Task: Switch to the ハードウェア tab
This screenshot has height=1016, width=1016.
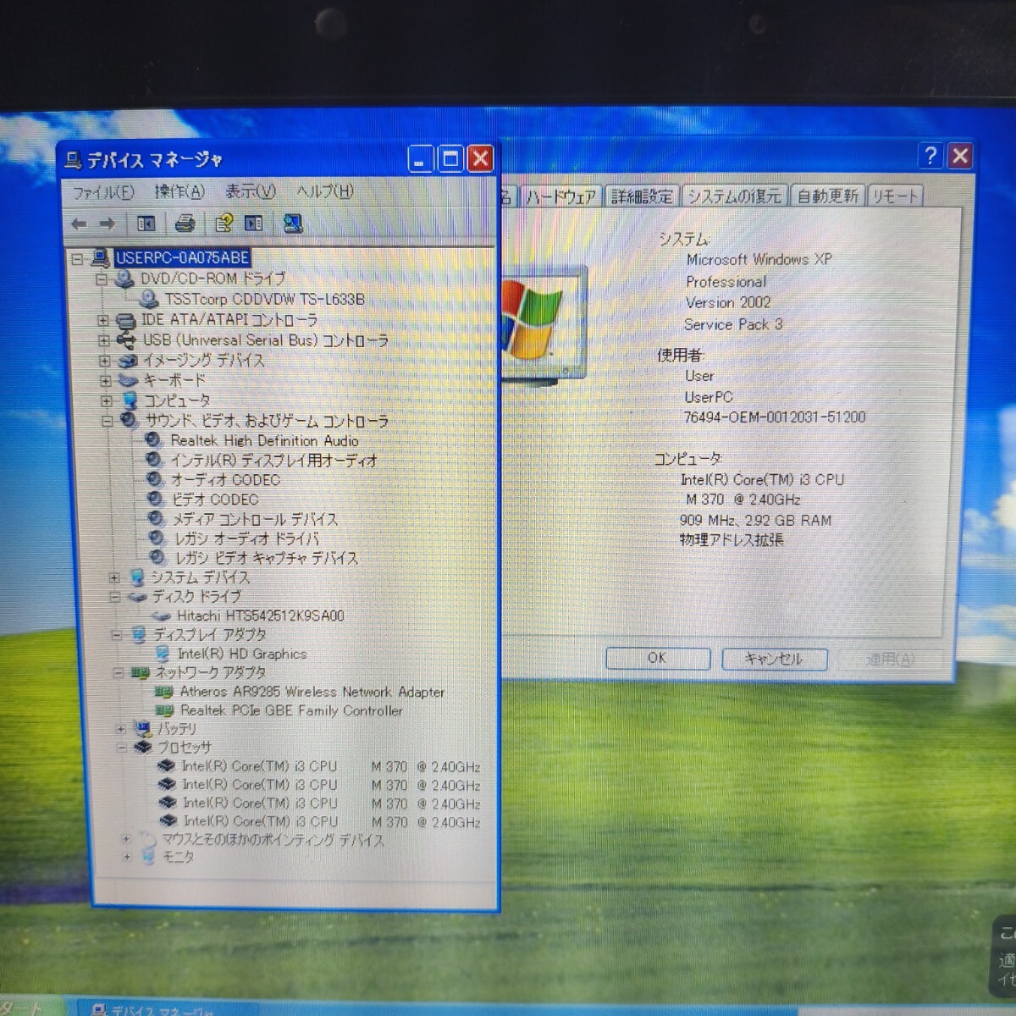Action: pos(560,196)
